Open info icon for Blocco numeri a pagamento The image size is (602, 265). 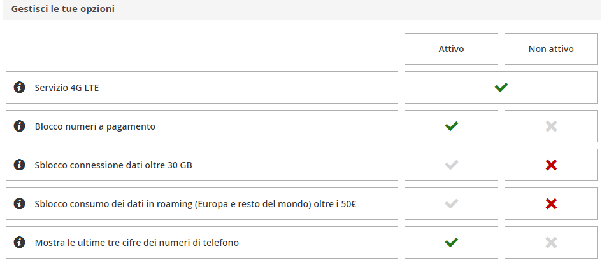click(x=19, y=126)
